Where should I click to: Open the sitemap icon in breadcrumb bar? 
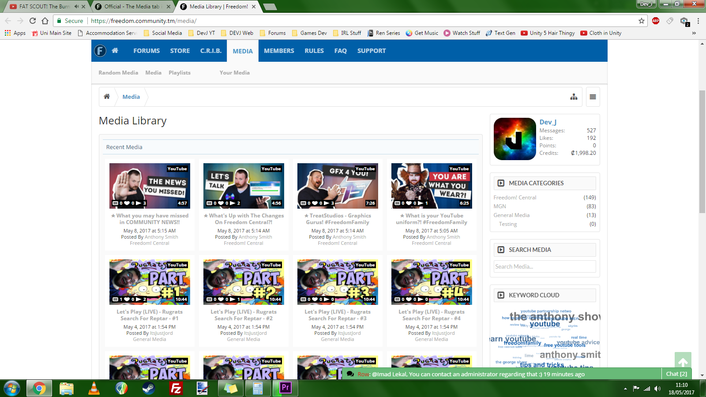point(574,97)
